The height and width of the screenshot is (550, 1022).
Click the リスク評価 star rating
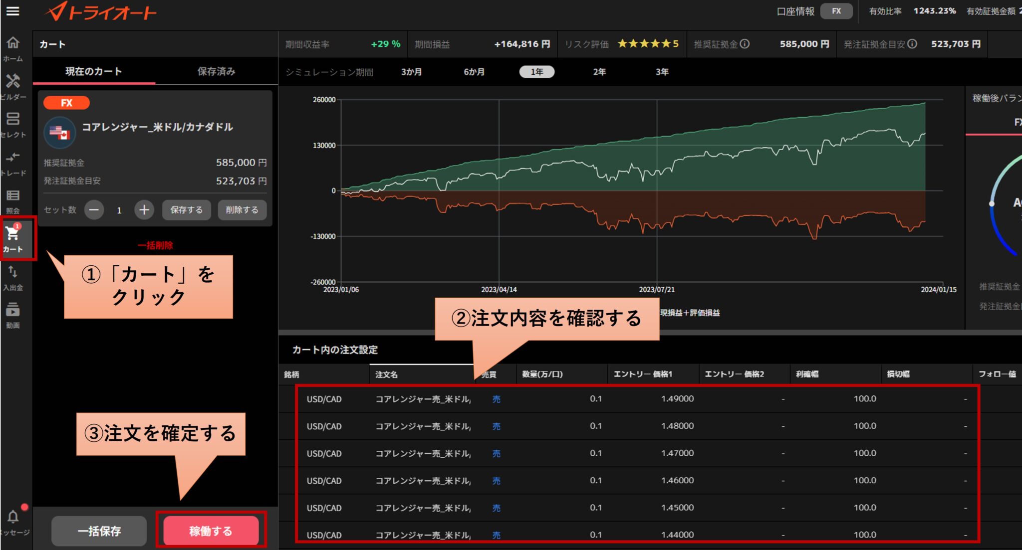[x=648, y=44]
